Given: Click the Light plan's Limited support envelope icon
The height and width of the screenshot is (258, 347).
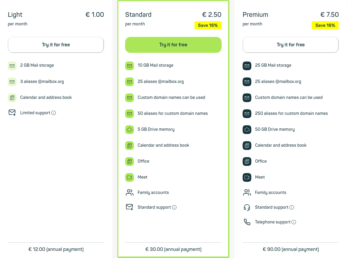Looking at the screenshot, I should tap(12, 113).
